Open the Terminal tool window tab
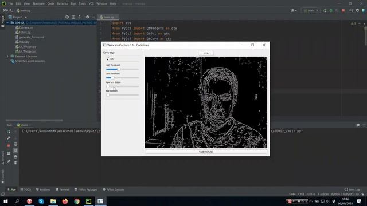 point(63,189)
